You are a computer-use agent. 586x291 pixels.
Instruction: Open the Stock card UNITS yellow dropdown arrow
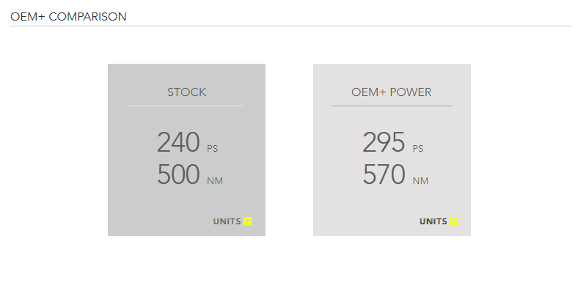click(247, 221)
